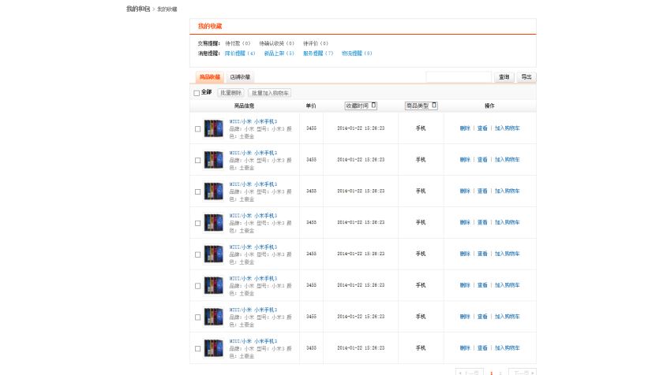
Task: Click 查看 in the sixth product row
Action: pos(482,285)
